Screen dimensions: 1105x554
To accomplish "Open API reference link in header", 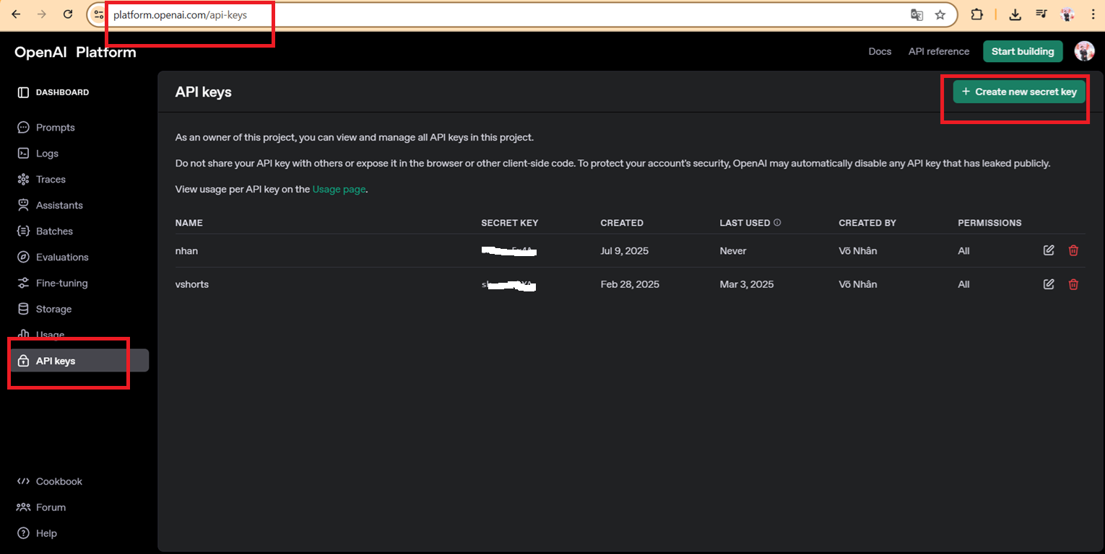I will click(x=939, y=51).
